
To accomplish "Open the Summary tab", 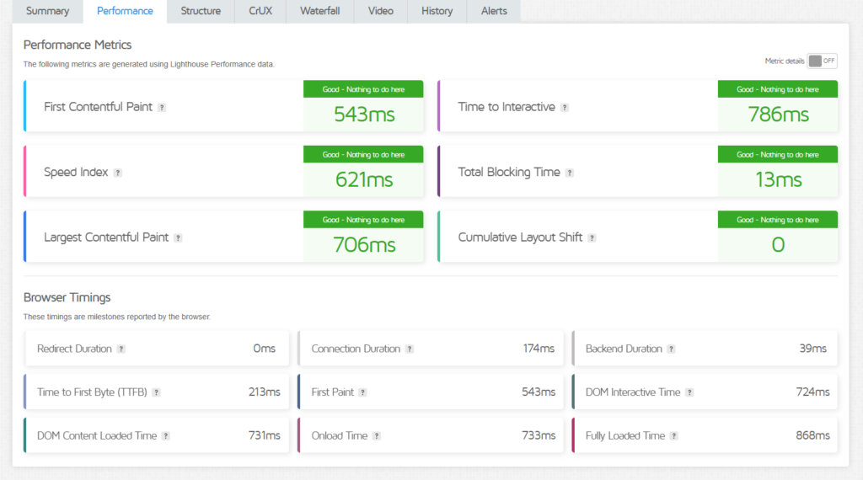I will click(48, 11).
